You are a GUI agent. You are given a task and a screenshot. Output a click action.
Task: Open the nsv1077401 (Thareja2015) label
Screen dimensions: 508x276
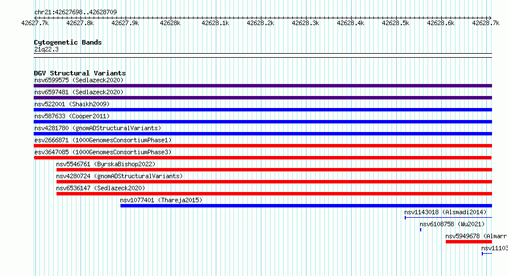click(x=161, y=200)
